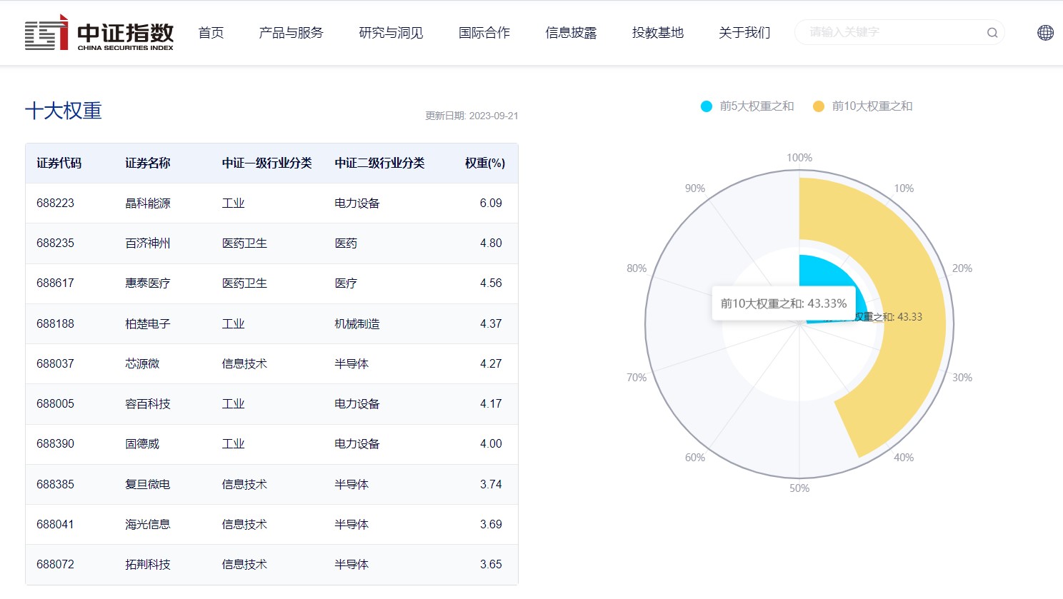Open the language globe icon
Viewport: 1063px width, 599px height.
1044,32
